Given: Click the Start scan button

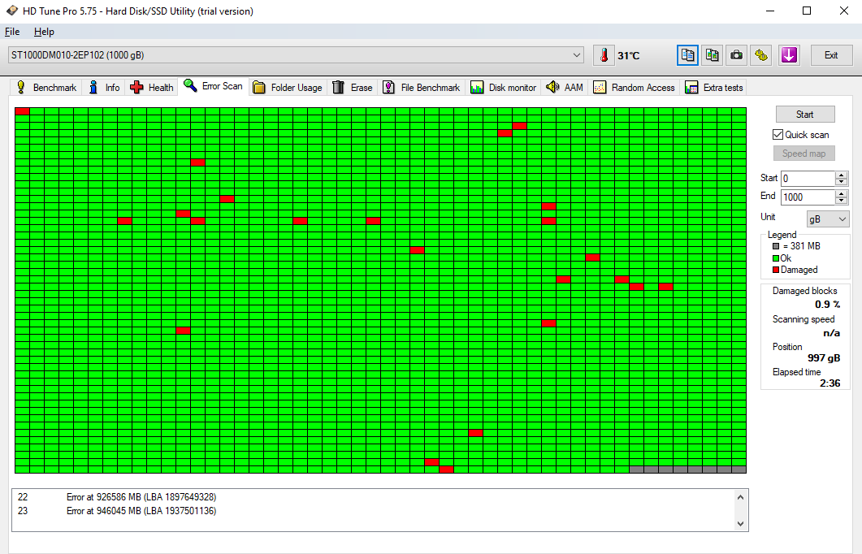Looking at the screenshot, I should coord(805,115).
